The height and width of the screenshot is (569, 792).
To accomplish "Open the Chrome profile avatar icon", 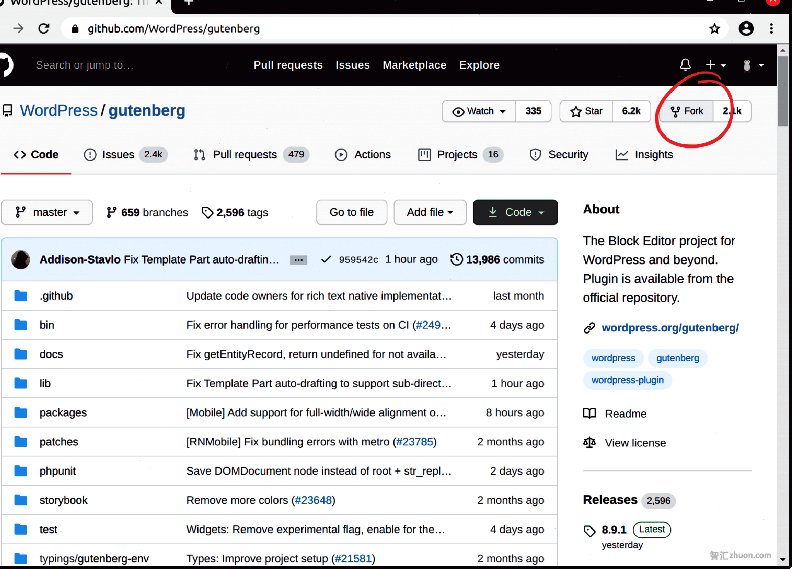I will pos(746,29).
